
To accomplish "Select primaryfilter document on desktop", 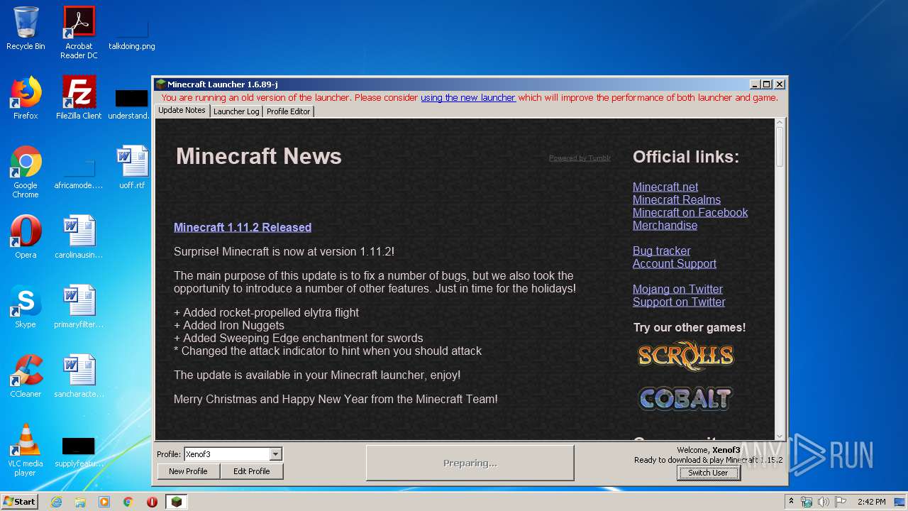I will coord(79,307).
